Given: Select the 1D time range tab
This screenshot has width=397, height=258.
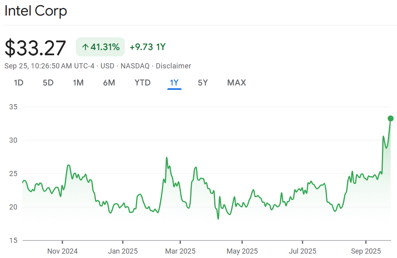Looking at the screenshot, I should click(19, 83).
